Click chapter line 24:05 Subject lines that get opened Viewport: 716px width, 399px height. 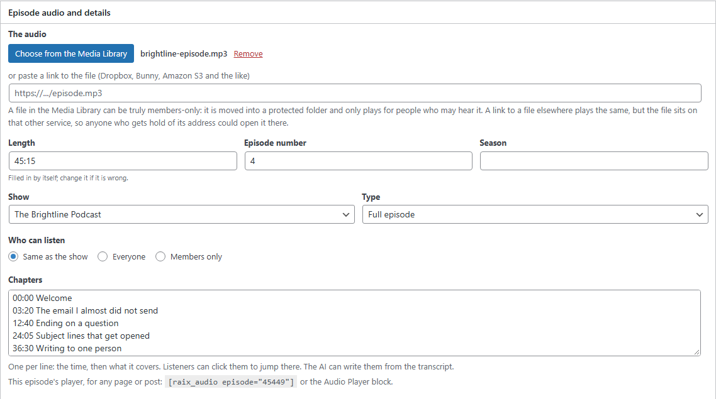pyautogui.click(x=81, y=336)
